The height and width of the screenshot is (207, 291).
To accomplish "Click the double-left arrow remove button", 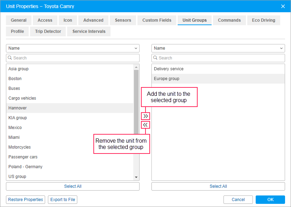I will point(145,125).
